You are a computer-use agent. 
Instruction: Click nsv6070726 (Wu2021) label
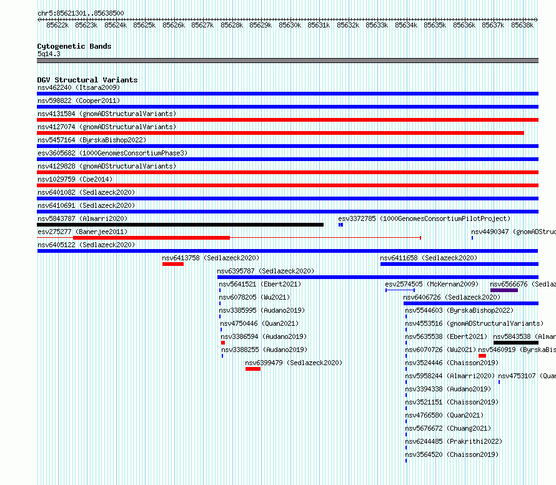(440, 350)
